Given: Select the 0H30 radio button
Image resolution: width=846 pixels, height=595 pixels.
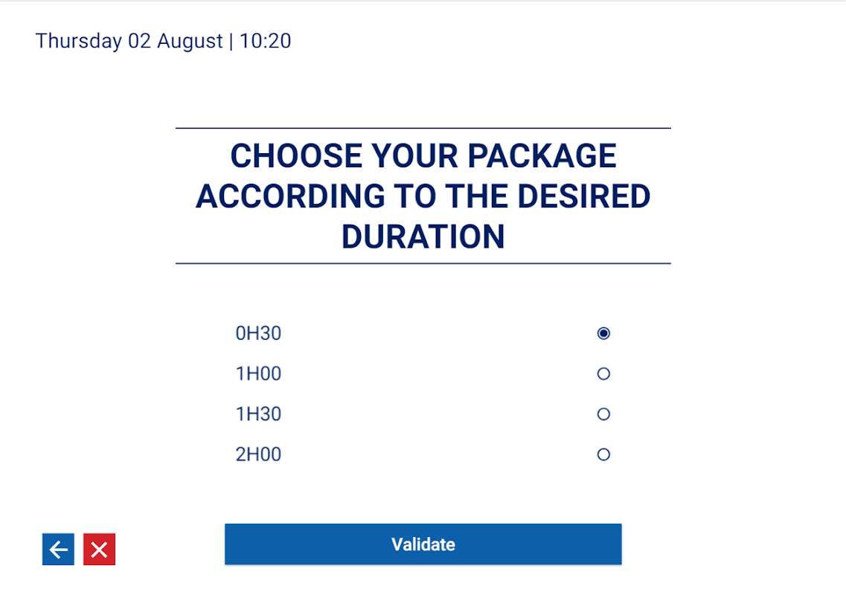Looking at the screenshot, I should pos(603,333).
